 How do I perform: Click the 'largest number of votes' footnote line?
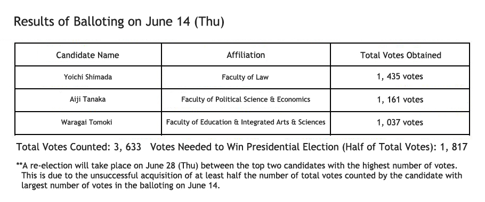[x=120, y=186]
